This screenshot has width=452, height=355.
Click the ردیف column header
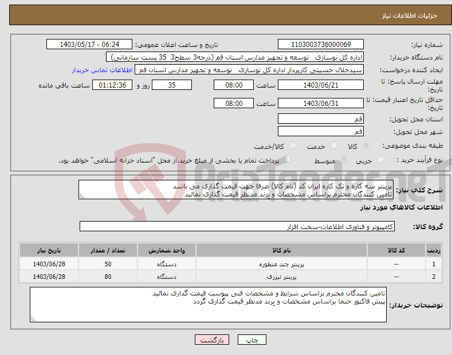click(434, 250)
